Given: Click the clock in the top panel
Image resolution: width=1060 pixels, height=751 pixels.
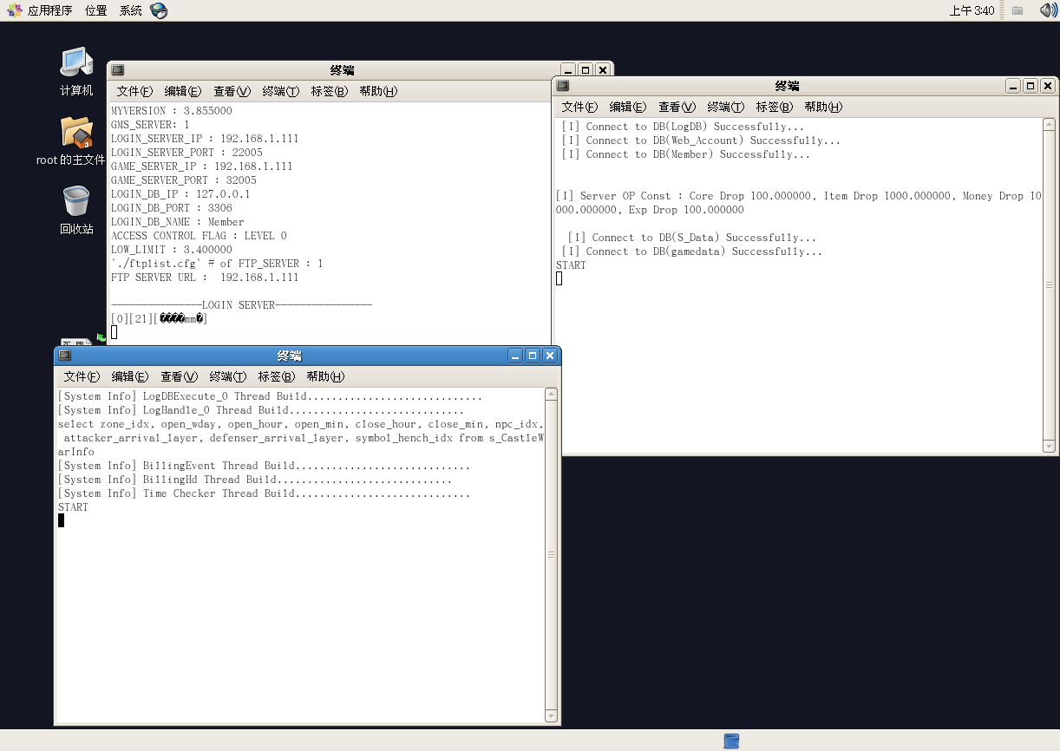Looking at the screenshot, I should pos(972,10).
